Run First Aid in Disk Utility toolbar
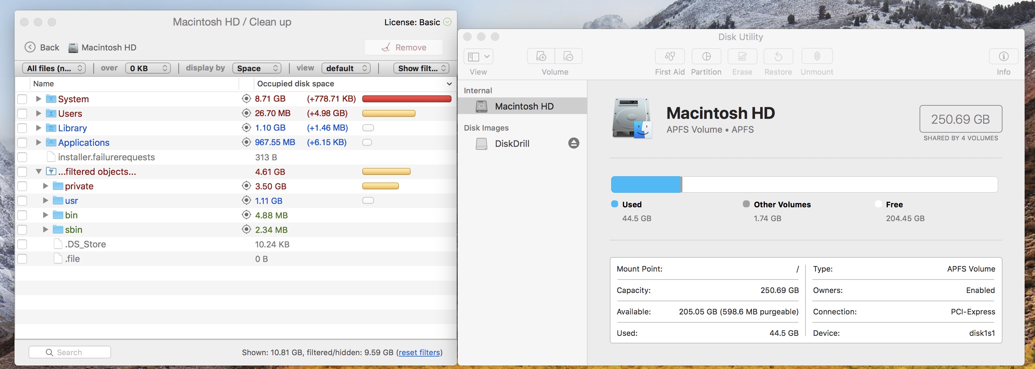 (670, 56)
